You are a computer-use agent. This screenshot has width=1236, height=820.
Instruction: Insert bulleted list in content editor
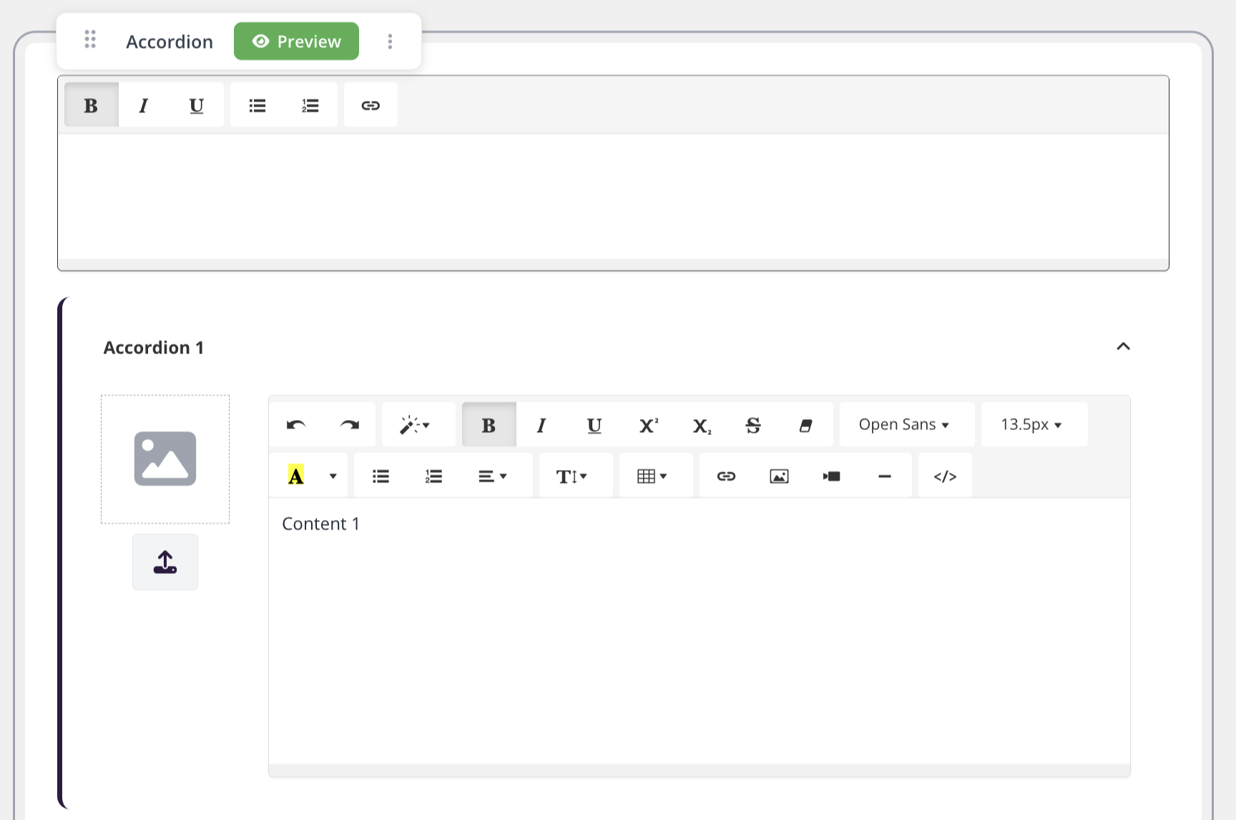381,476
